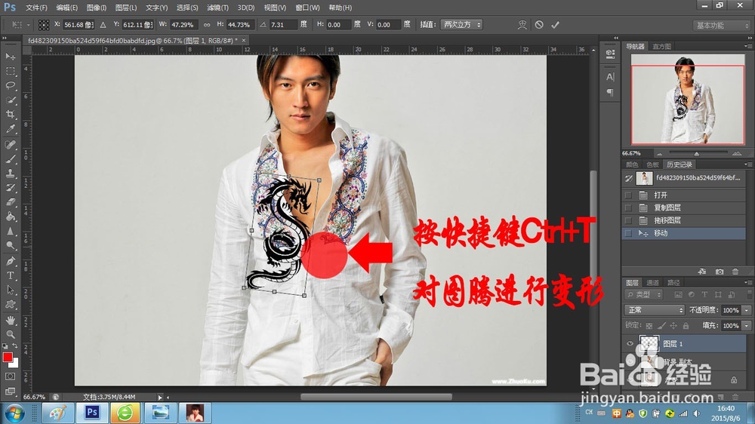Toggle lock all for layer

click(x=686, y=326)
